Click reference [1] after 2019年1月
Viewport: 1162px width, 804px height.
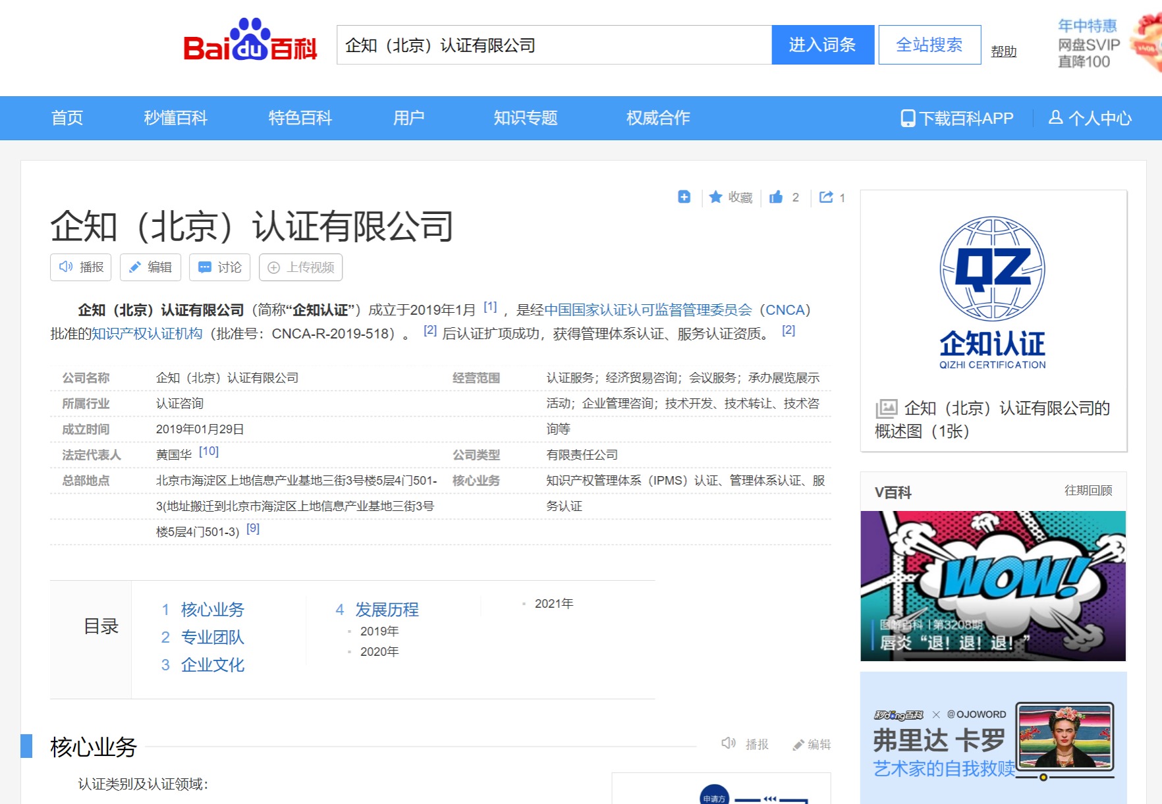pos(490,306)
